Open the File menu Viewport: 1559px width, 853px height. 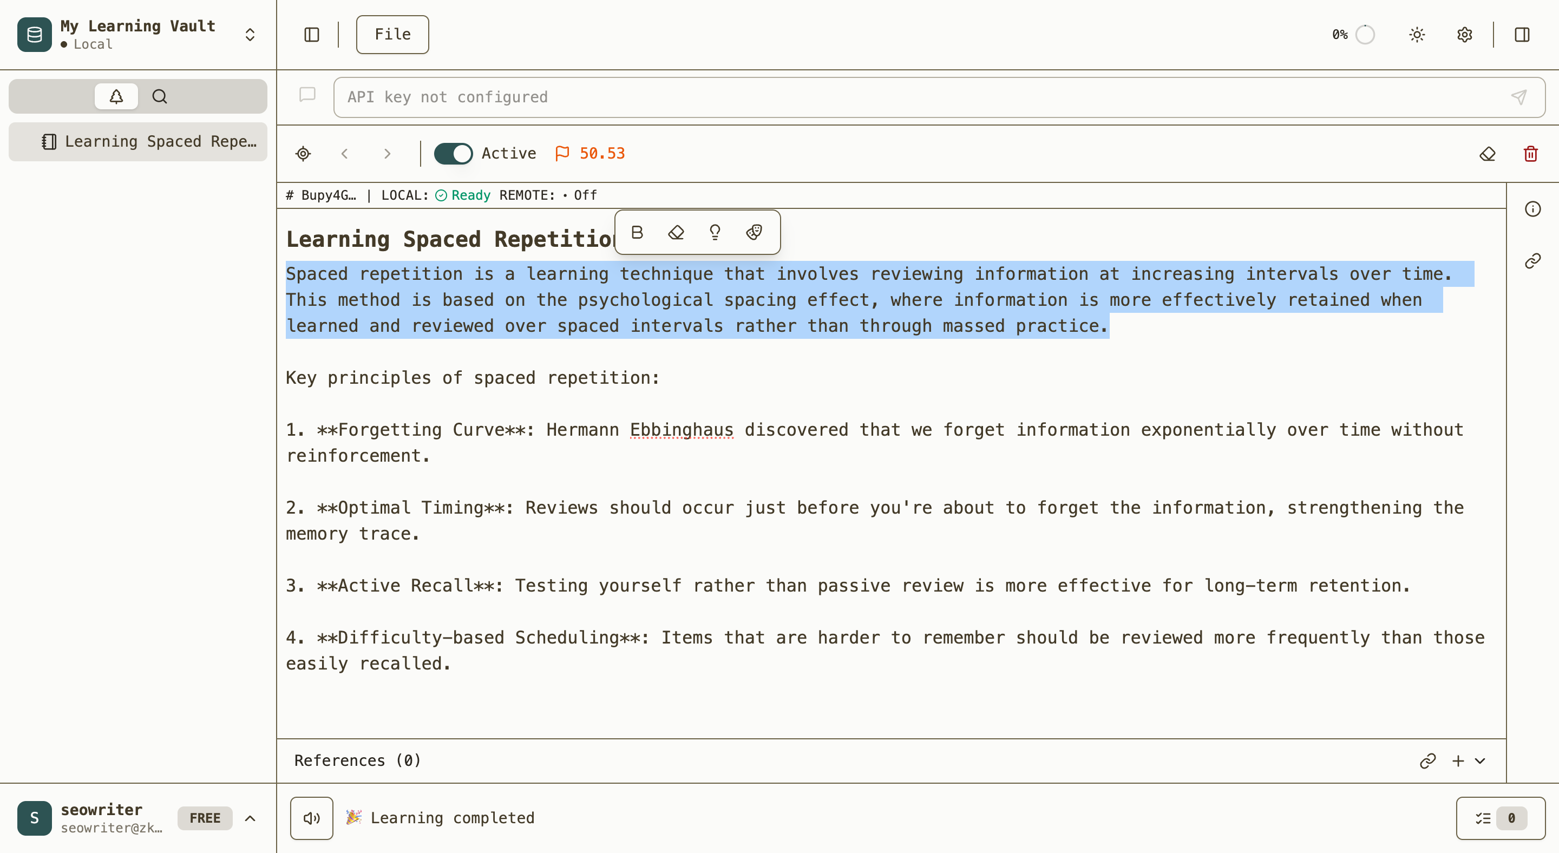coord(392,35)
